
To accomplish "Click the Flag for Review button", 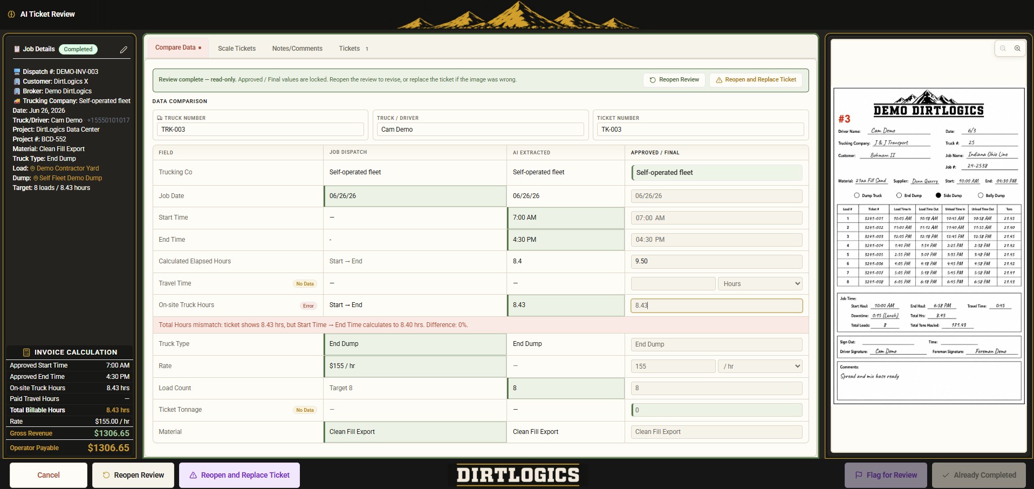I will (x=886, y=475).
